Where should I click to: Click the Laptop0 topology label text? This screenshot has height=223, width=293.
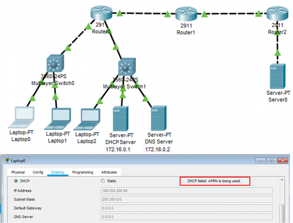point(21,139)
